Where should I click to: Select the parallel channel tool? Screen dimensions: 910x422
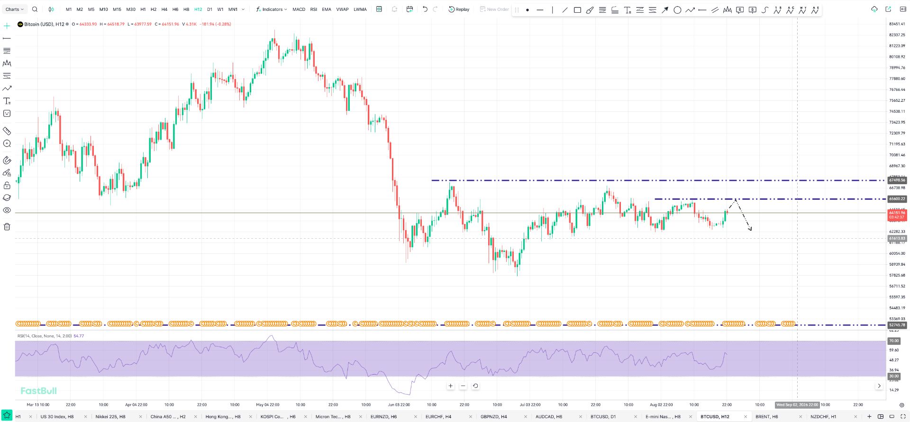pos(715,10)
